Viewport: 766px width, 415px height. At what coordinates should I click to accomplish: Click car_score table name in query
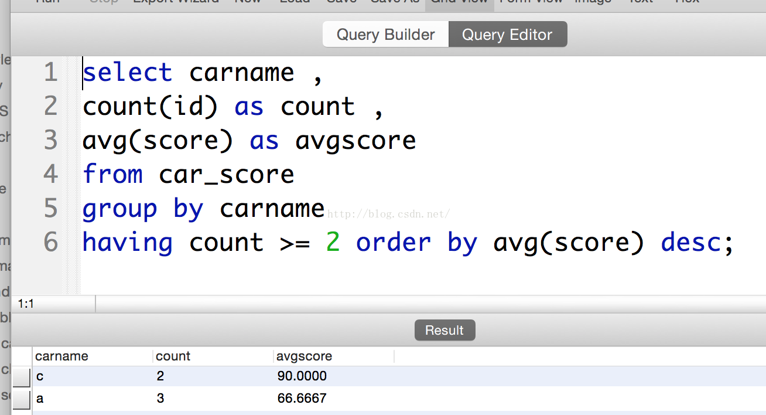[x=226, y=175]
